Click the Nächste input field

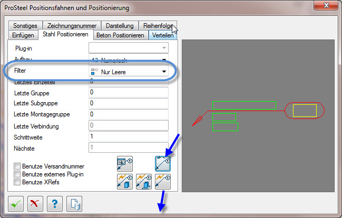[129, 147]
